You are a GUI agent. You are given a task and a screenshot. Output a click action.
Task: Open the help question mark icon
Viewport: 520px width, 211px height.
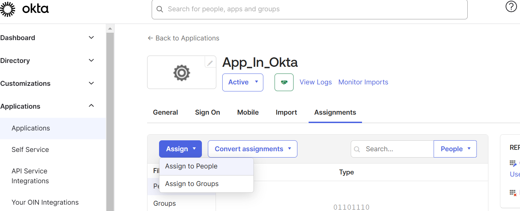(x=511, y=7)
